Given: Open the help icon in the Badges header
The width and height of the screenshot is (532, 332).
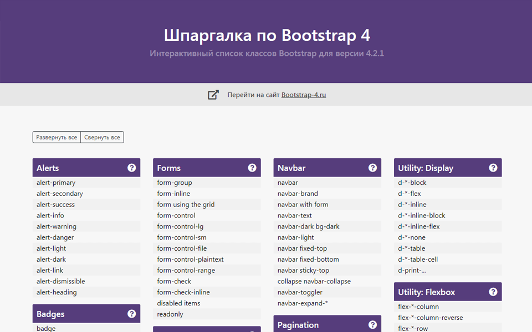Looking at the screenshot, I should tap(132, 314).
